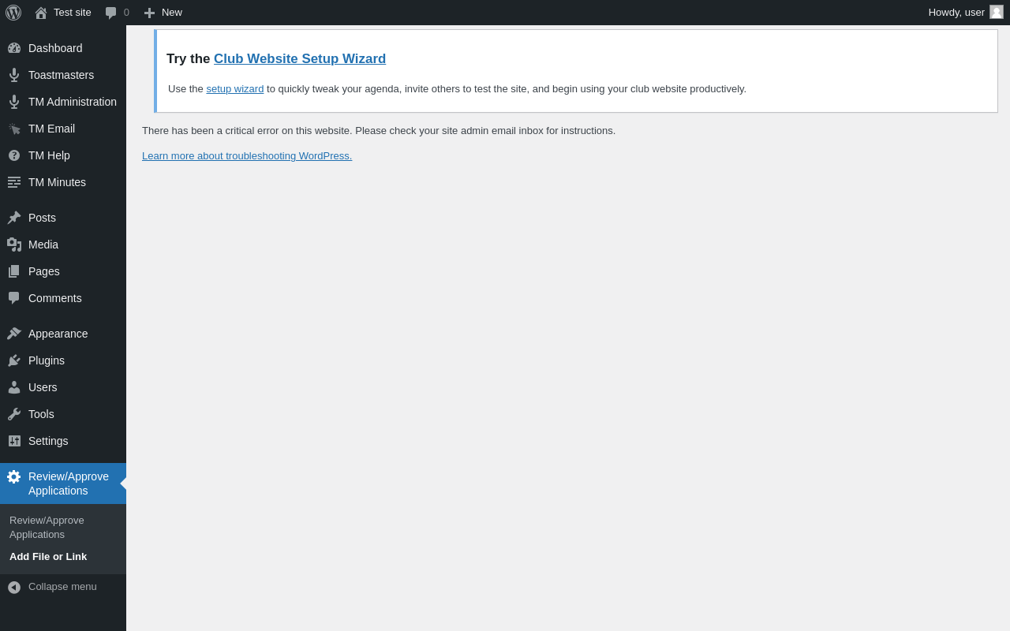Open the Pages menu label
Screen dimensions: 1010x631
[x=44, y=271]
